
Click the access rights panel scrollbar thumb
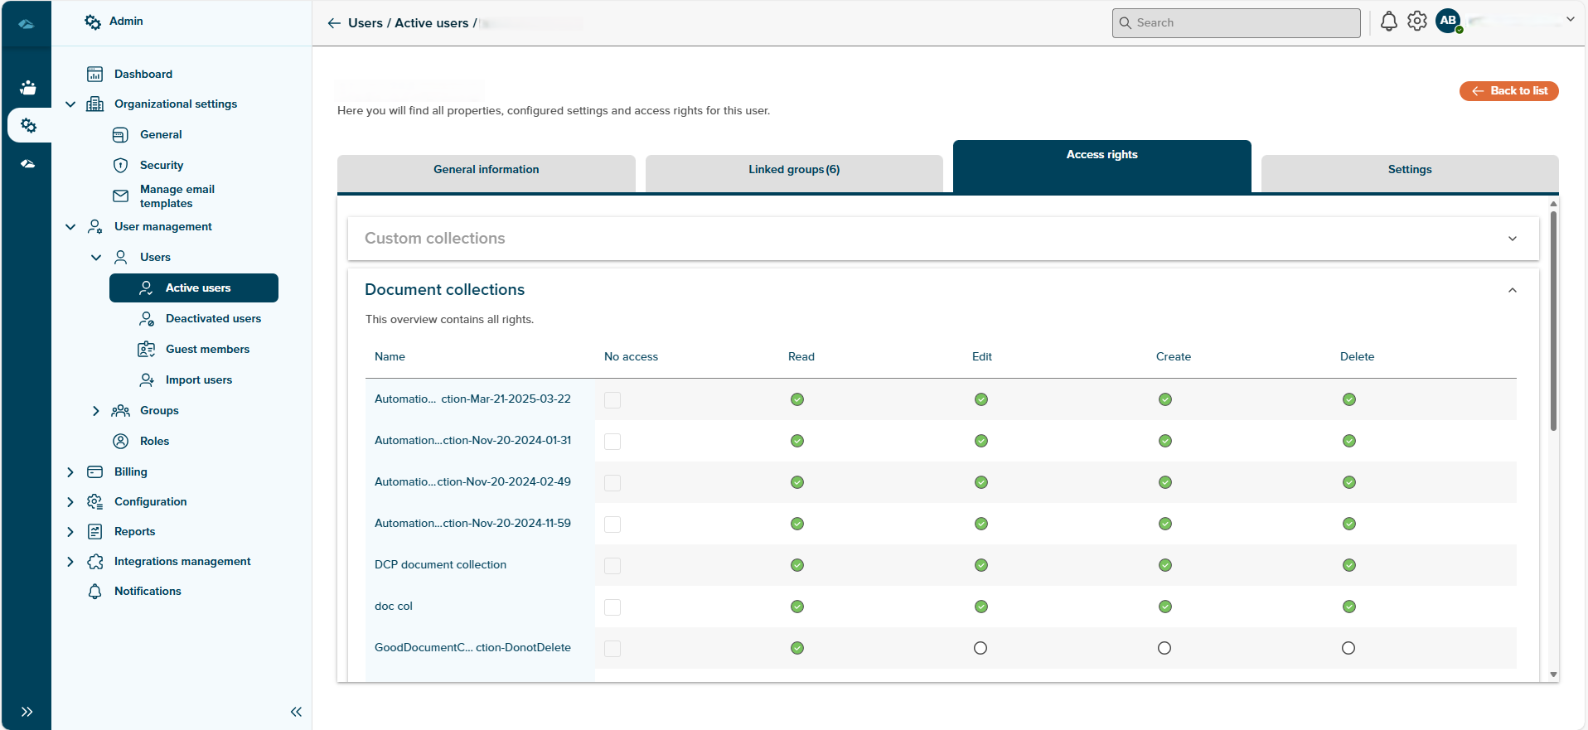(x=1553, y=321)
